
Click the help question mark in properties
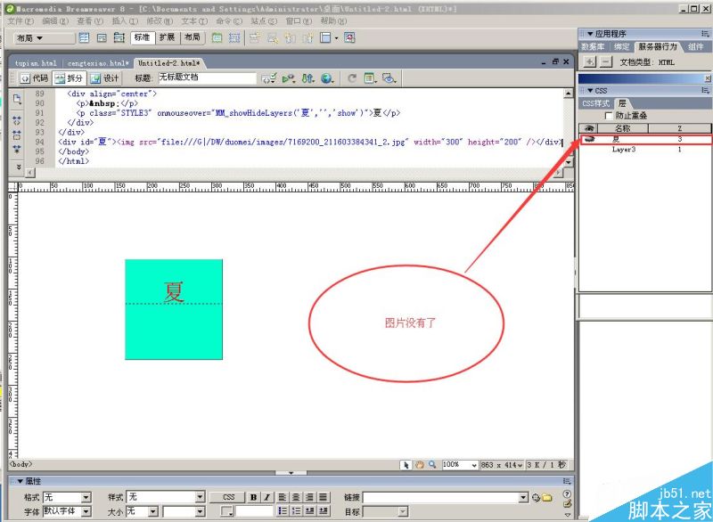tap(567, 493)
